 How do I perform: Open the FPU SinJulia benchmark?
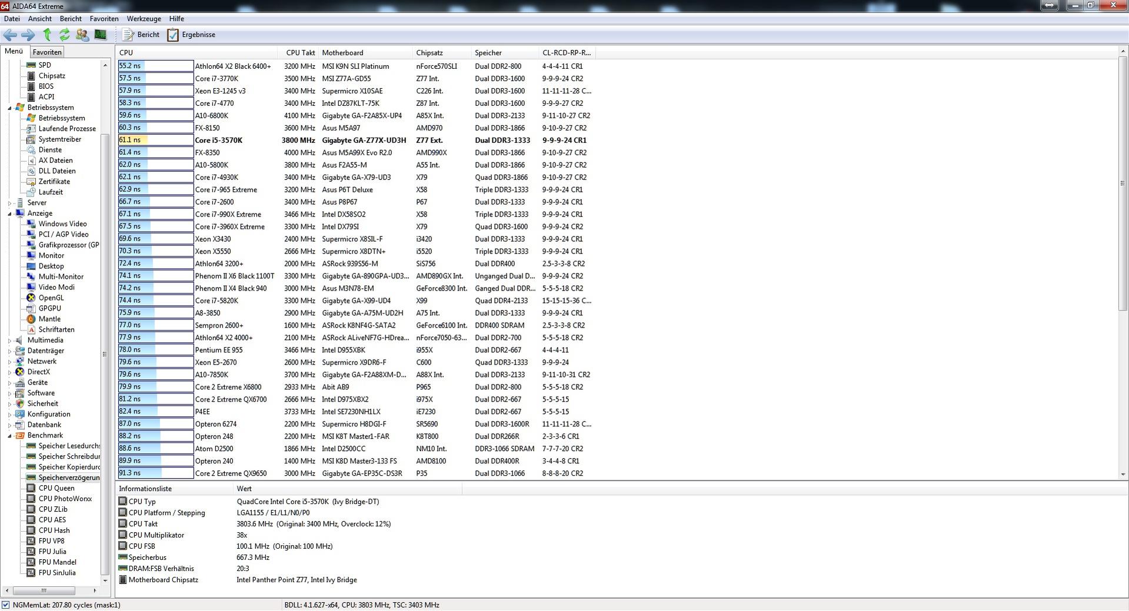pos(57,573)
